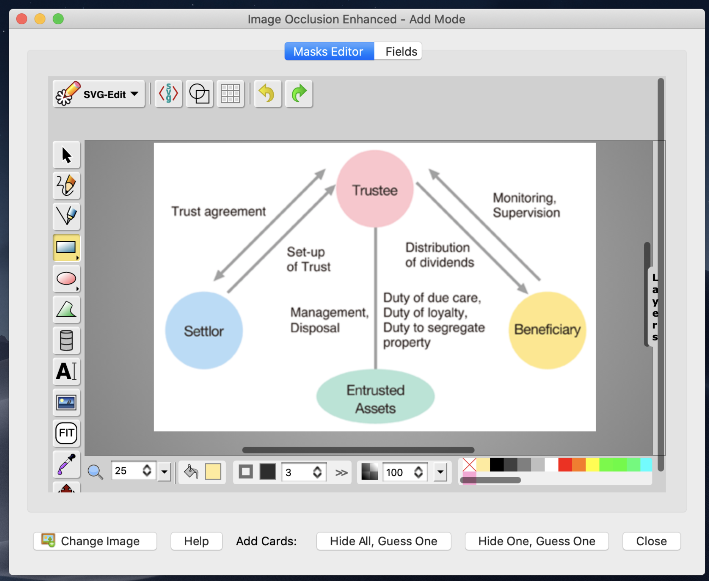Screen dimensions: 709x581
Task: Pick the orange palette swatch
Action: point(579,465)
